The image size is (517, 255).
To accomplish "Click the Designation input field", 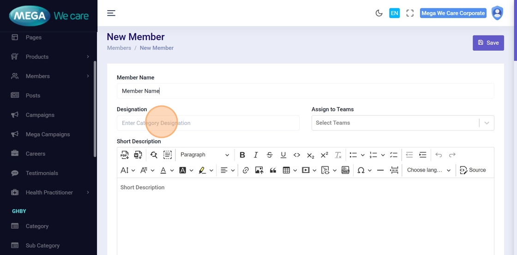I will coord(208,123).
